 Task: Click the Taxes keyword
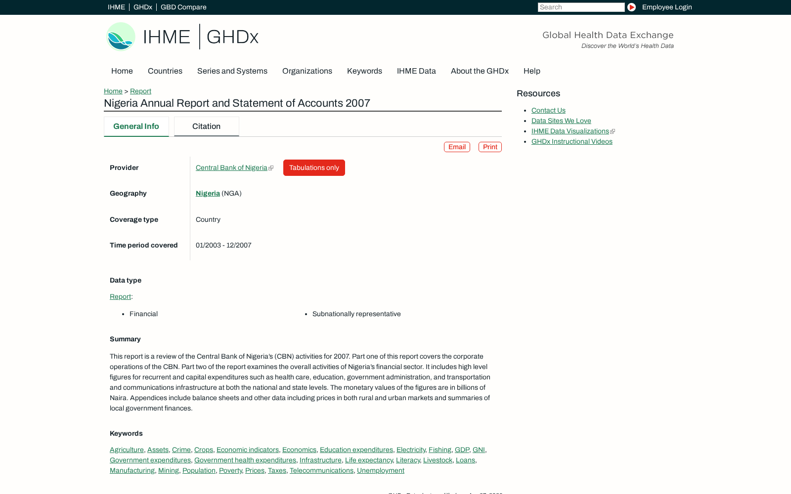[x=277, y=471]
